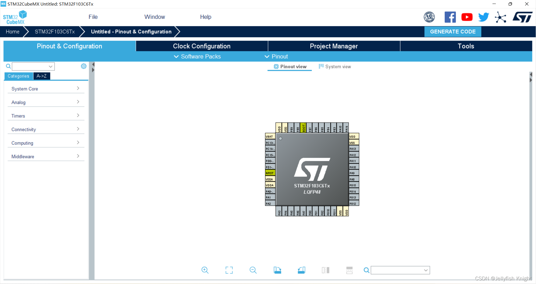The height and width of the screenshot is (284, 536).
Task: Open the ST Community icon in the header
Action: click(x=501, y=17)
